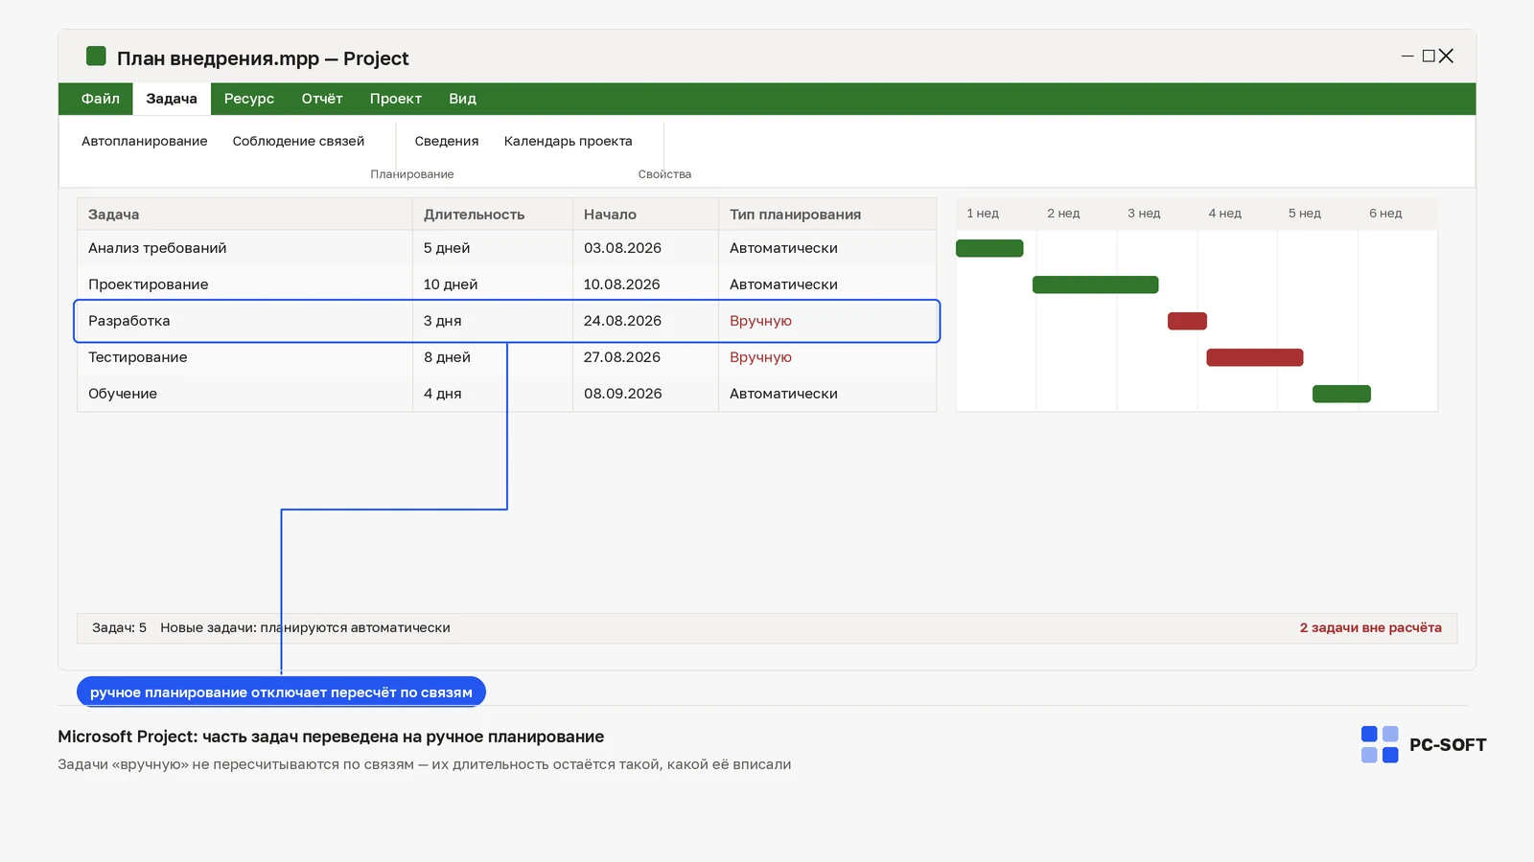Click the 6 нед timeline header
This screenshot has width=1534, height=862.
(x=1385, y=214)
